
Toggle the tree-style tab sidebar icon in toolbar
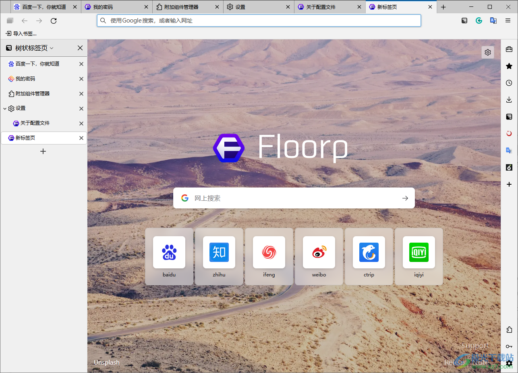click(x=464, y=20)
